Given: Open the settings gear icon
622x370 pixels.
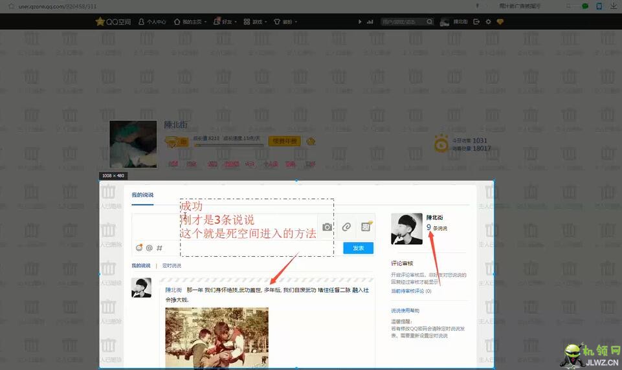Looking at the screenshot, I should [488, 22].
